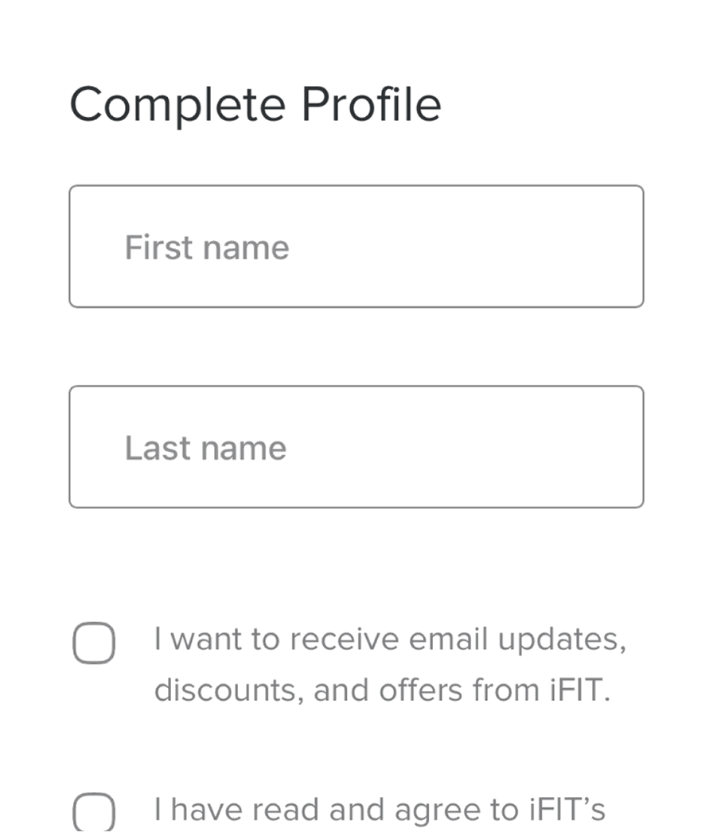Click the Complete Profile heading
The width and height of the screenshot is (713, 832).
click(x=255, y=105)
